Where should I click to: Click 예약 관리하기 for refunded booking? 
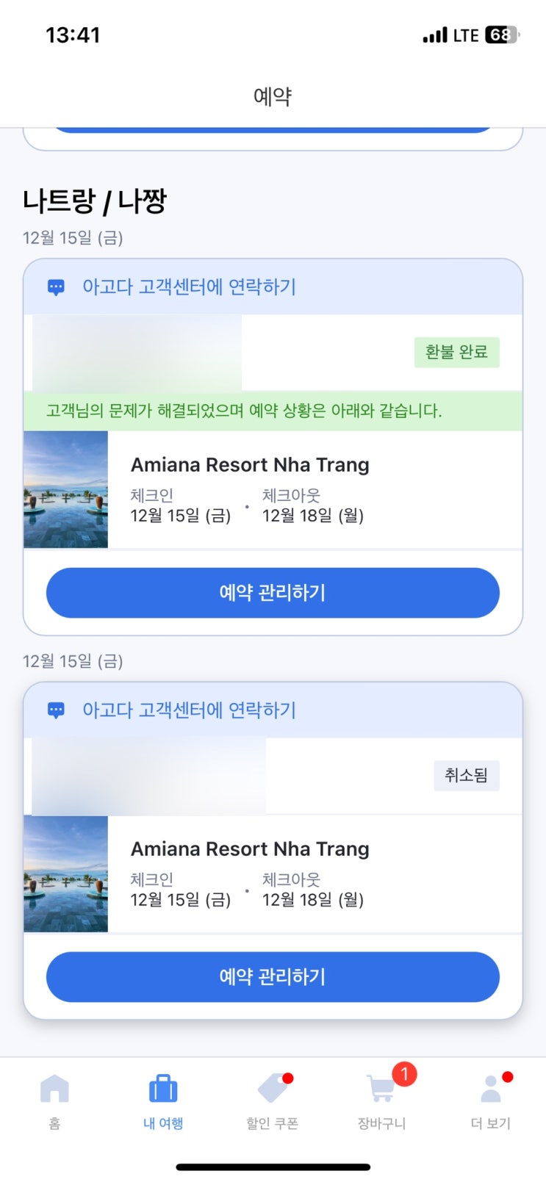point(273,593)
